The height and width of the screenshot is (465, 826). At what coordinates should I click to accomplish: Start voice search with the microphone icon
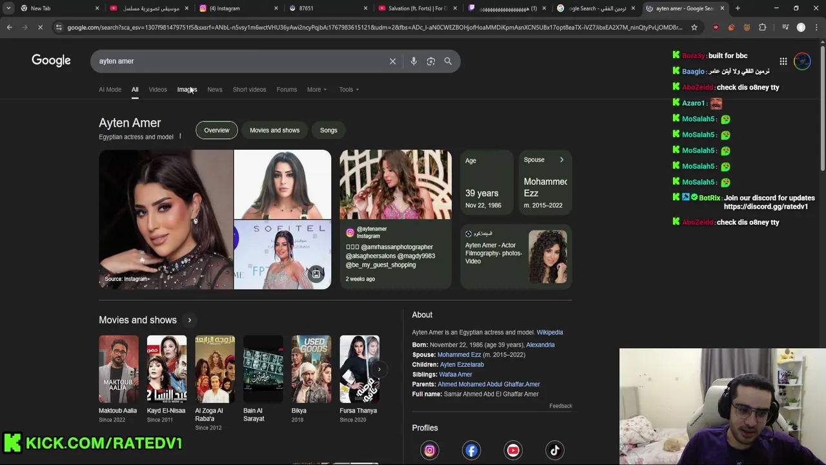[414, 61]
